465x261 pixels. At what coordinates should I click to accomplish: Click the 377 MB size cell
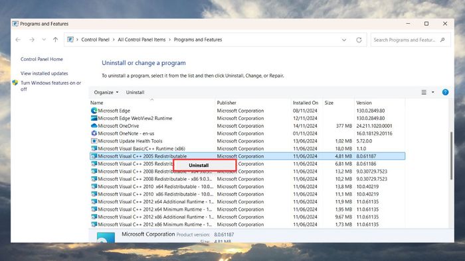pos(344,126)
